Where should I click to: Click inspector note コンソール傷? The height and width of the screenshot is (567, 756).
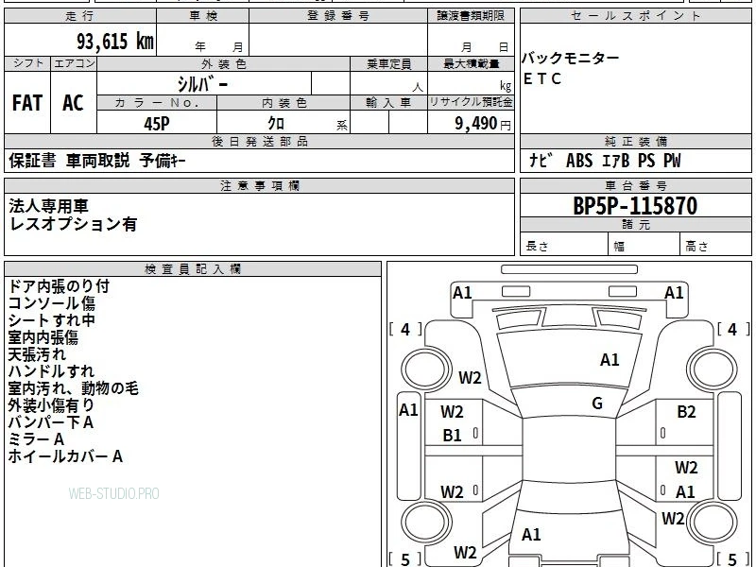pos(52,303)
